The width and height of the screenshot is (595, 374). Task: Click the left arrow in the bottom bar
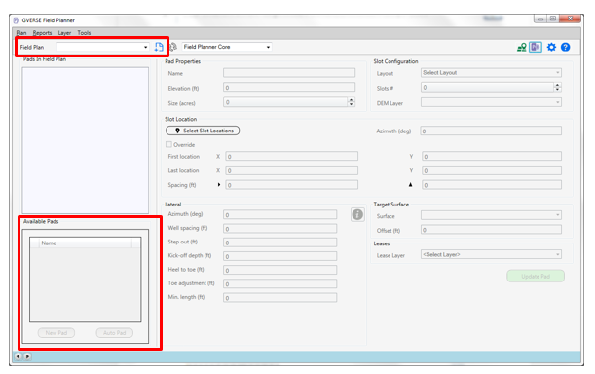pyautogui.click(x=18, y=356)
